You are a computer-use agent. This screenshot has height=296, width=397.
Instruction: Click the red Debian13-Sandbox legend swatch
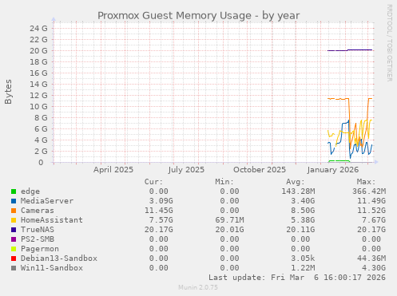coord(14,259)
